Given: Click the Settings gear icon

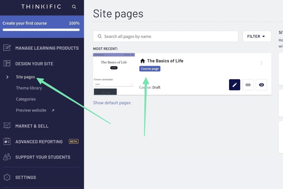Looking at the screenshot, I should point(7,177).
